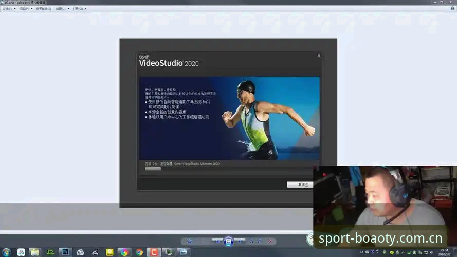Click the zoom magnifier in Photo Viewer
457x257 pixels.
coord(190,241)
